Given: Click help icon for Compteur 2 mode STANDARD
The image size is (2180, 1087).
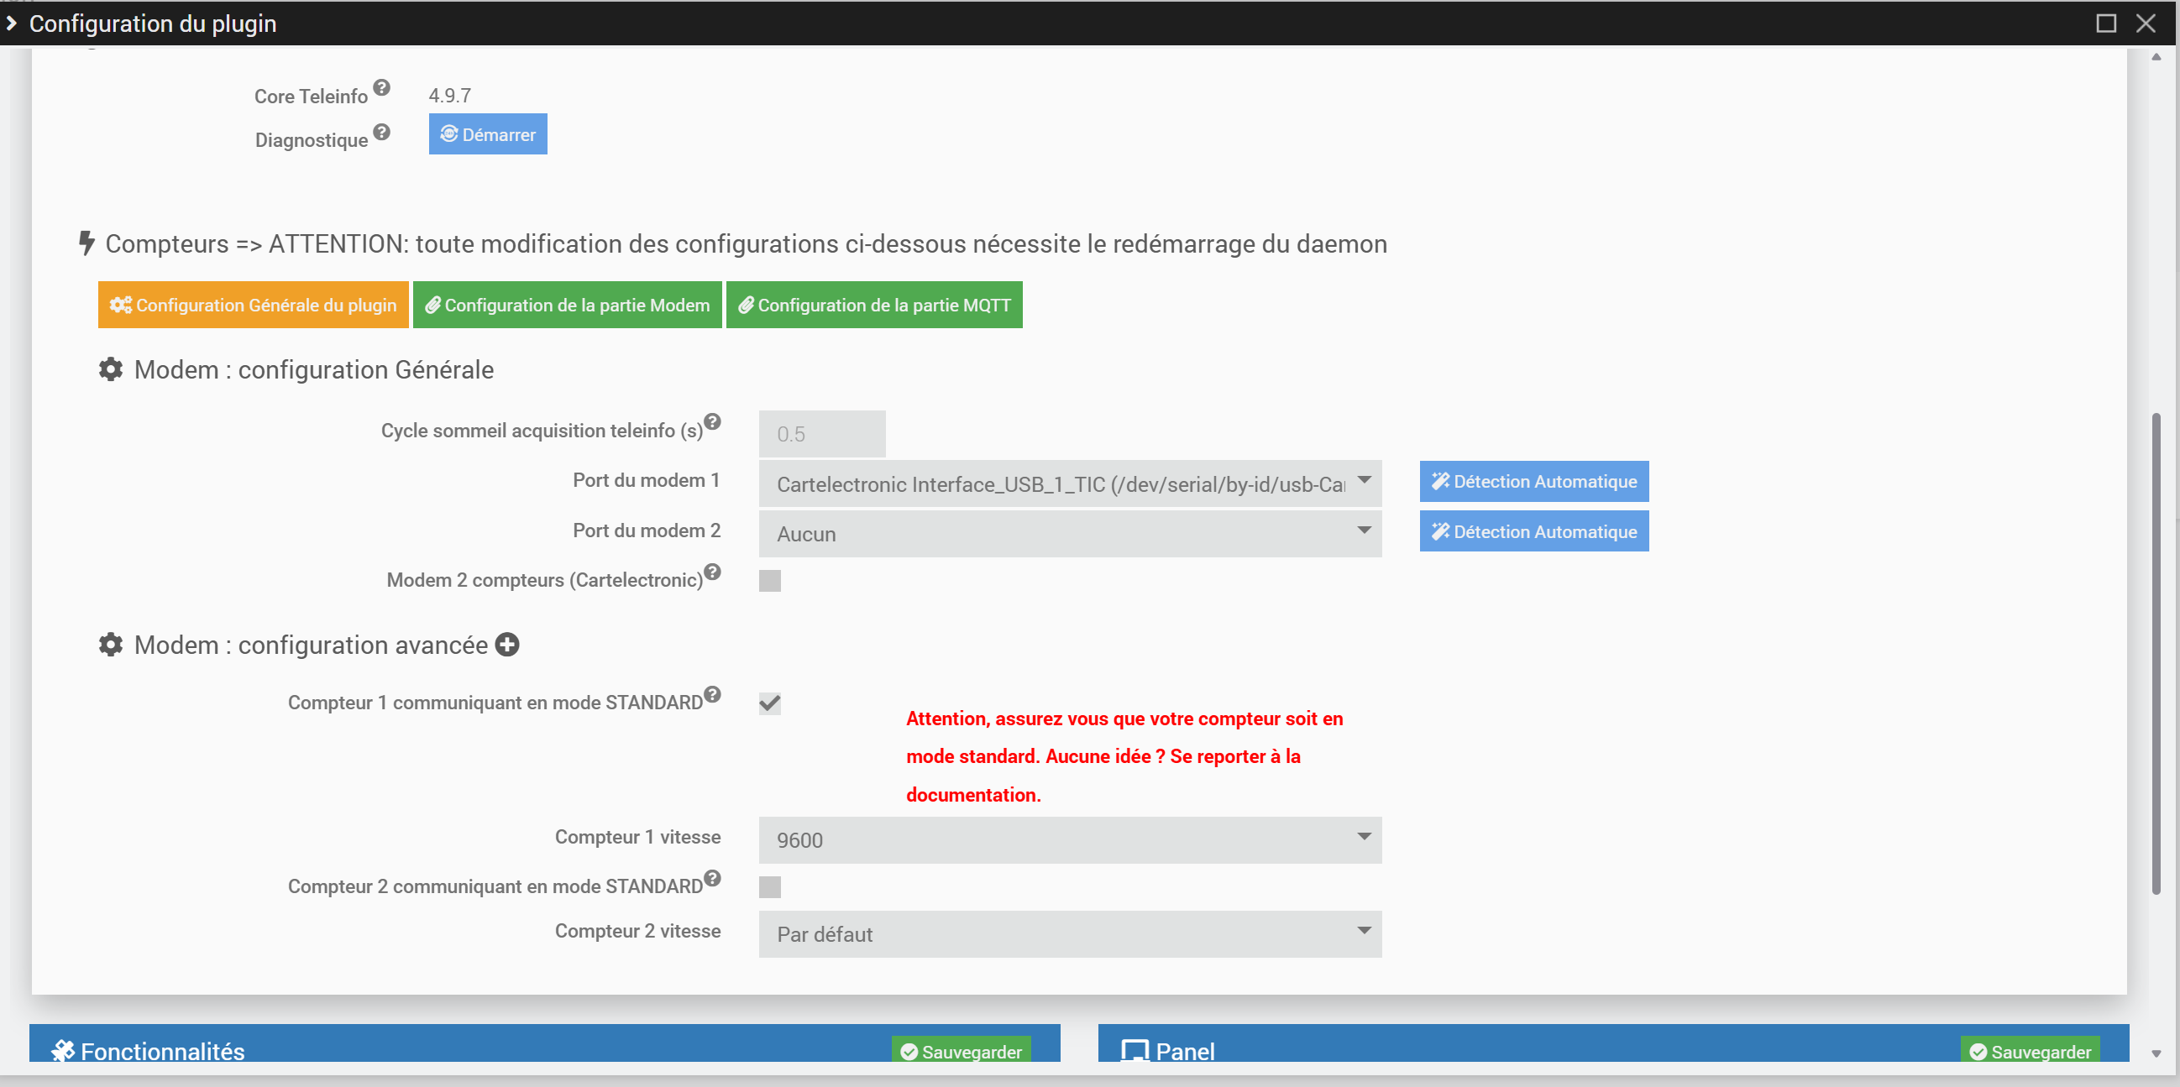Looking at the screenshot, I should (713, 878).
